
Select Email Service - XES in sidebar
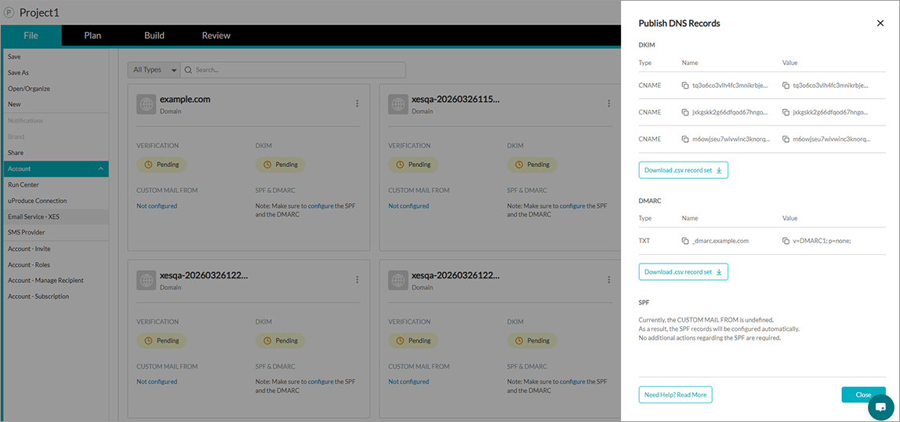(34, 216)
